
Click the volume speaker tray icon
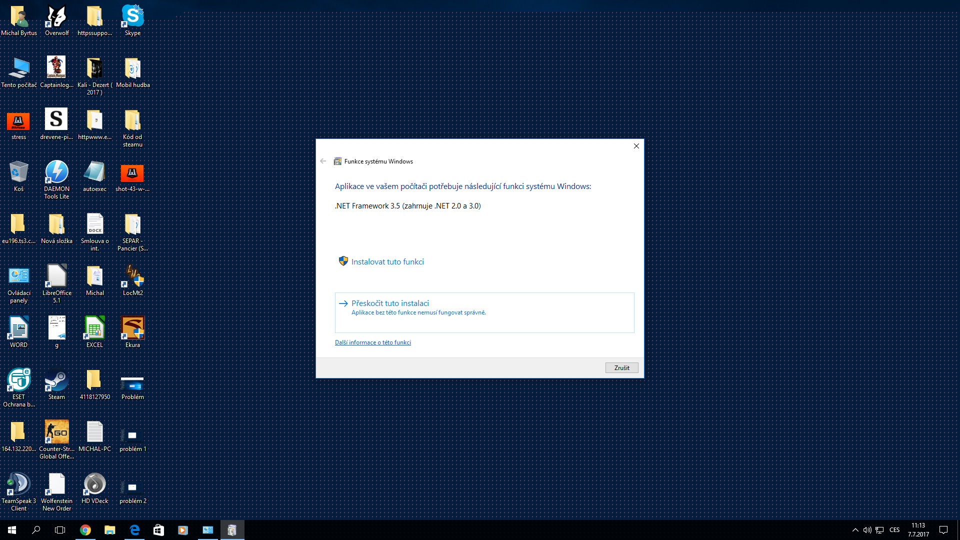[867, 530]
